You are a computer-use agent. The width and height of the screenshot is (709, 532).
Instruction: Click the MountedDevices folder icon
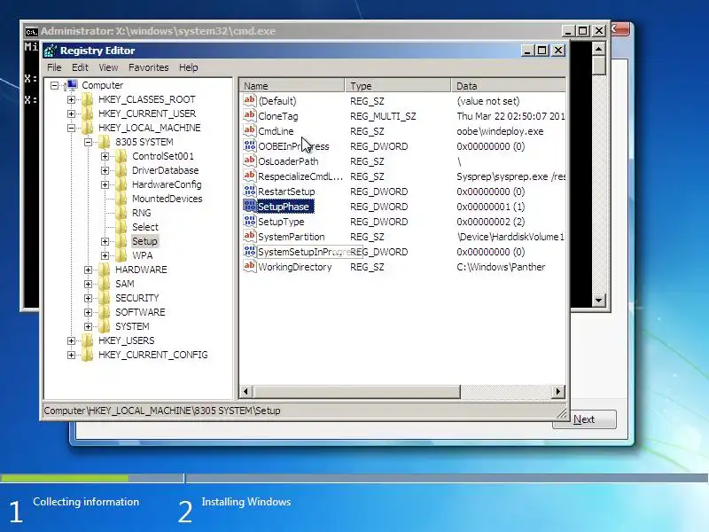(x=121, y=199)
